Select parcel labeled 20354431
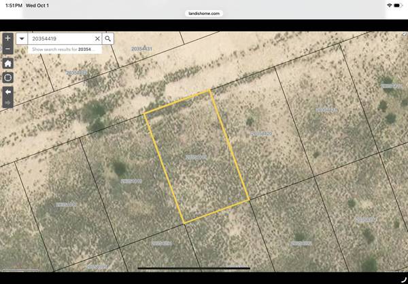The image size is (408, 284). point(141,49)
